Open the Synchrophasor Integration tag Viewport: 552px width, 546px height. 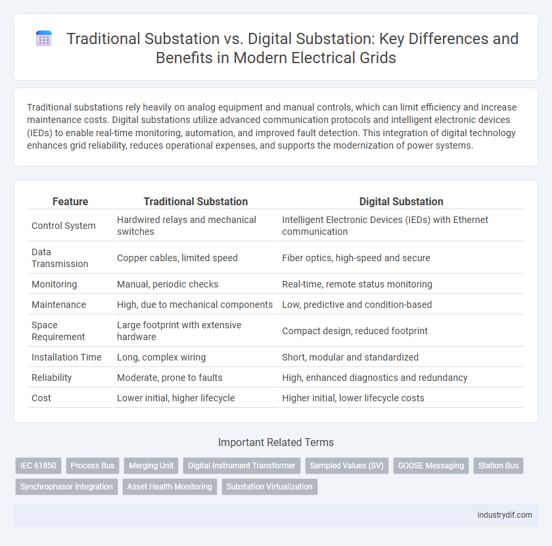pyautogui.click(x=66, y=487)
